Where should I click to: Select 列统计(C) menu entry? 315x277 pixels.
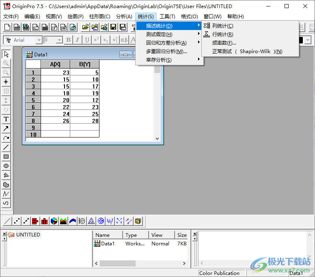pos(250,26)
